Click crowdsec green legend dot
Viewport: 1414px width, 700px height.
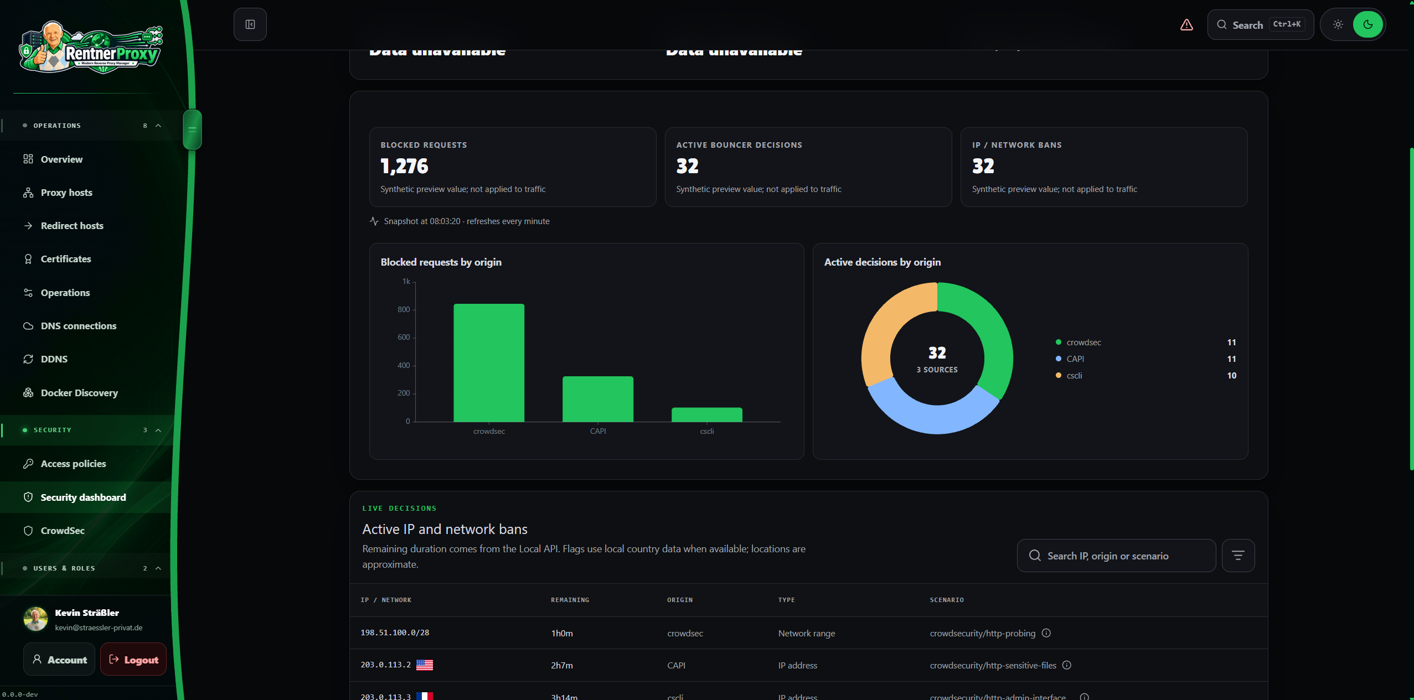click(1059, 343)
